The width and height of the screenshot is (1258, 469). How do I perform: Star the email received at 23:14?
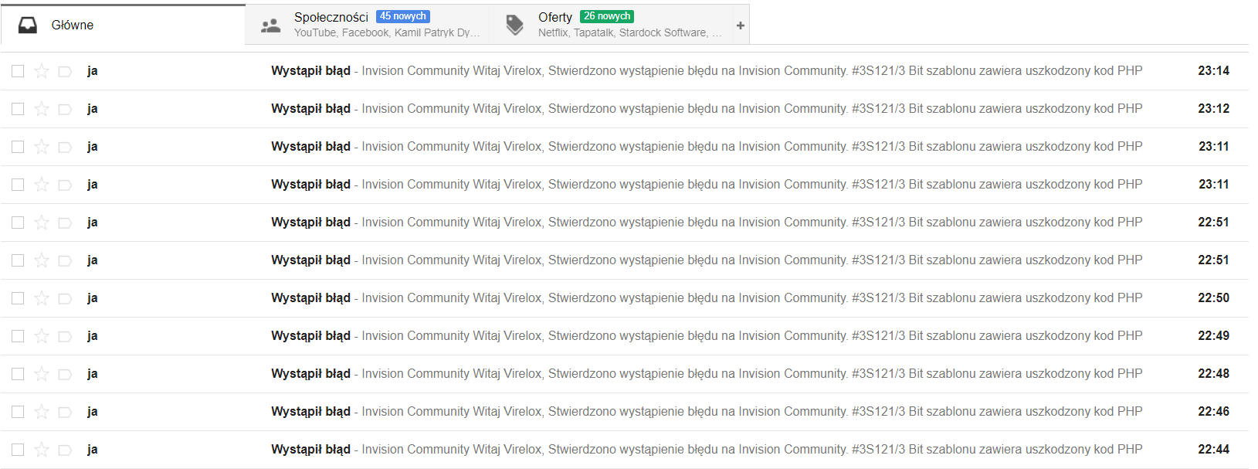42,71
